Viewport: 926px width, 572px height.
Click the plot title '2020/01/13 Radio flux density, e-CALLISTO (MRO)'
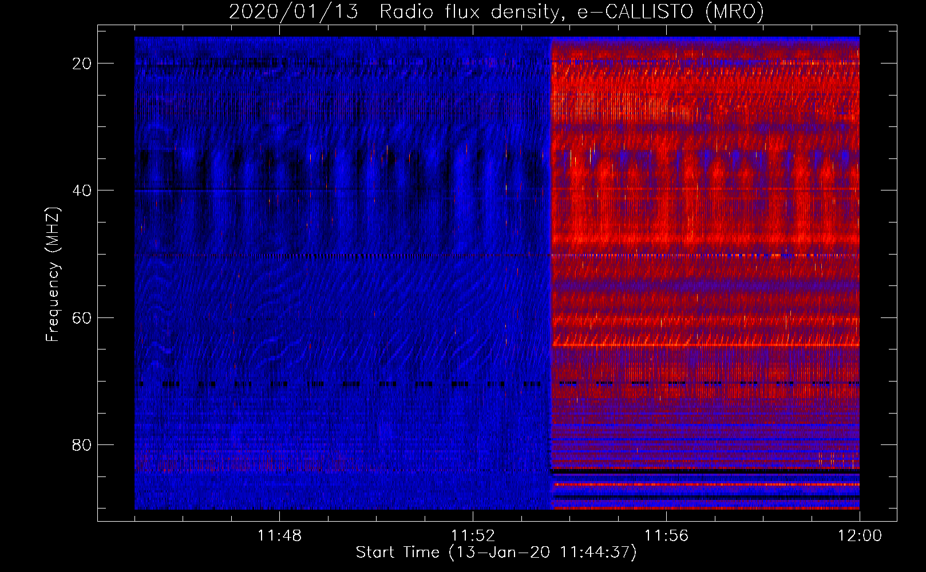coord(496,11)
